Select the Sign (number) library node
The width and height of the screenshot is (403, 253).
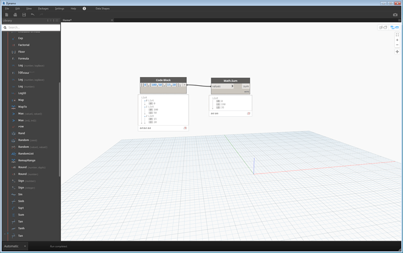pos(27,181)
